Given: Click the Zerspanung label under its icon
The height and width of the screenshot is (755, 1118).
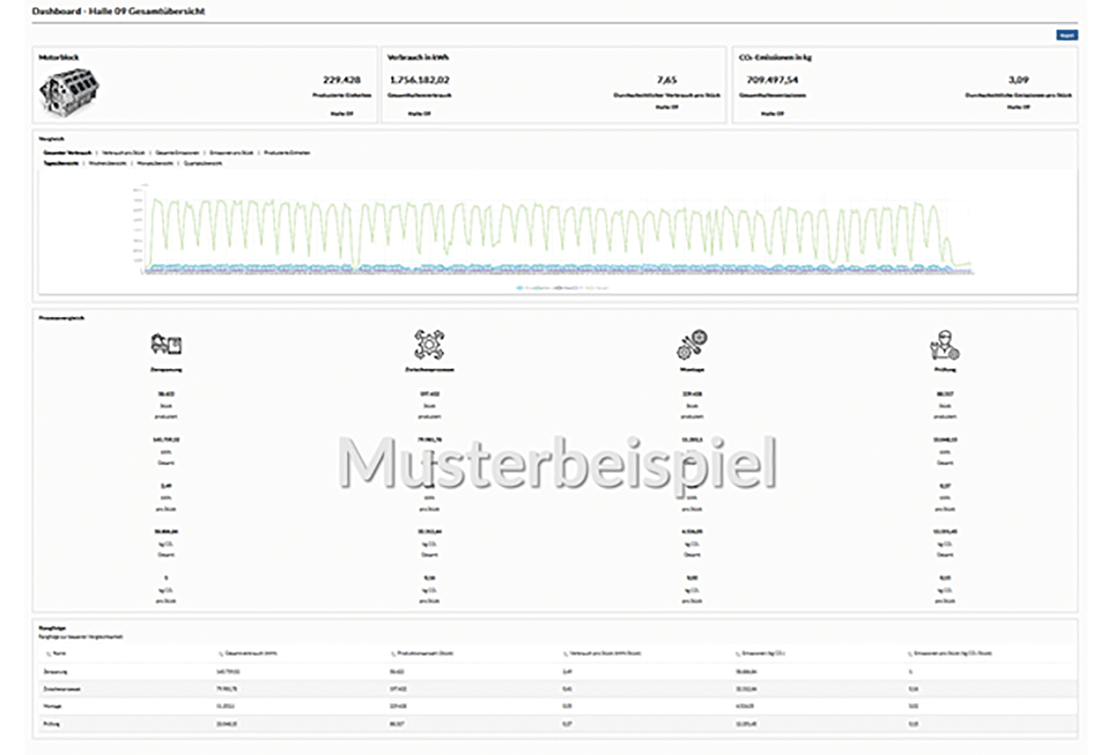Looking at the screenshot, I should click(x=166, y=370).
